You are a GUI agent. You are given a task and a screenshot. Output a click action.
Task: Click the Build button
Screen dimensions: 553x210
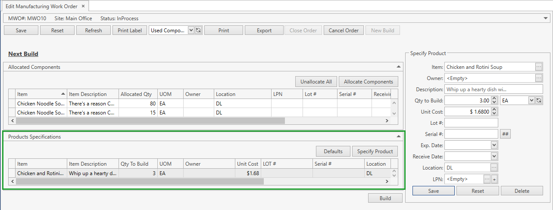pyautogui.click(x=385, y=198)
